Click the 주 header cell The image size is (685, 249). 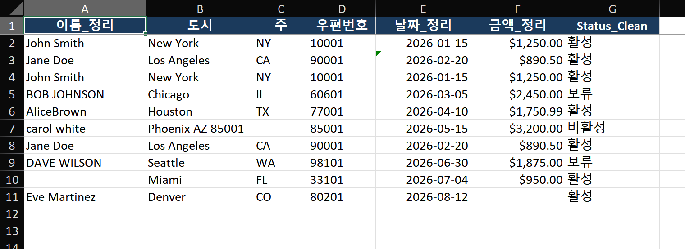tap(281, 26)
